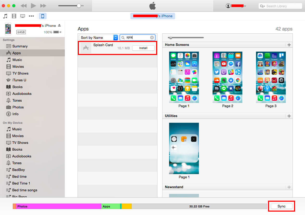This screenshot has width=305, height=215.
Task: Click the '42 apps' count label
Action: [284, 29]
